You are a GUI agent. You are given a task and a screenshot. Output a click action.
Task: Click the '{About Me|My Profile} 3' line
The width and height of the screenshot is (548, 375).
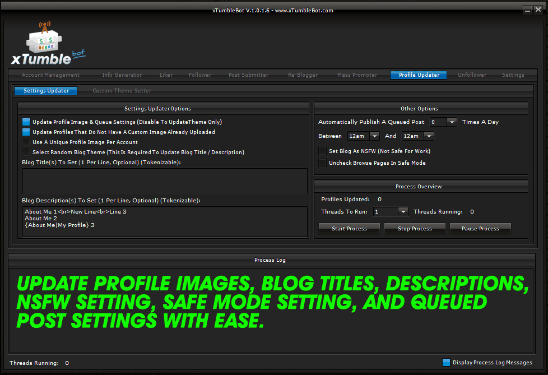60,225
